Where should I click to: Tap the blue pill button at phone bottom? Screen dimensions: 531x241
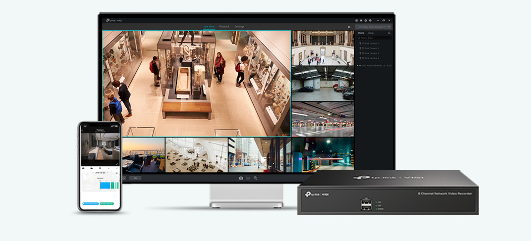(91, 203)
